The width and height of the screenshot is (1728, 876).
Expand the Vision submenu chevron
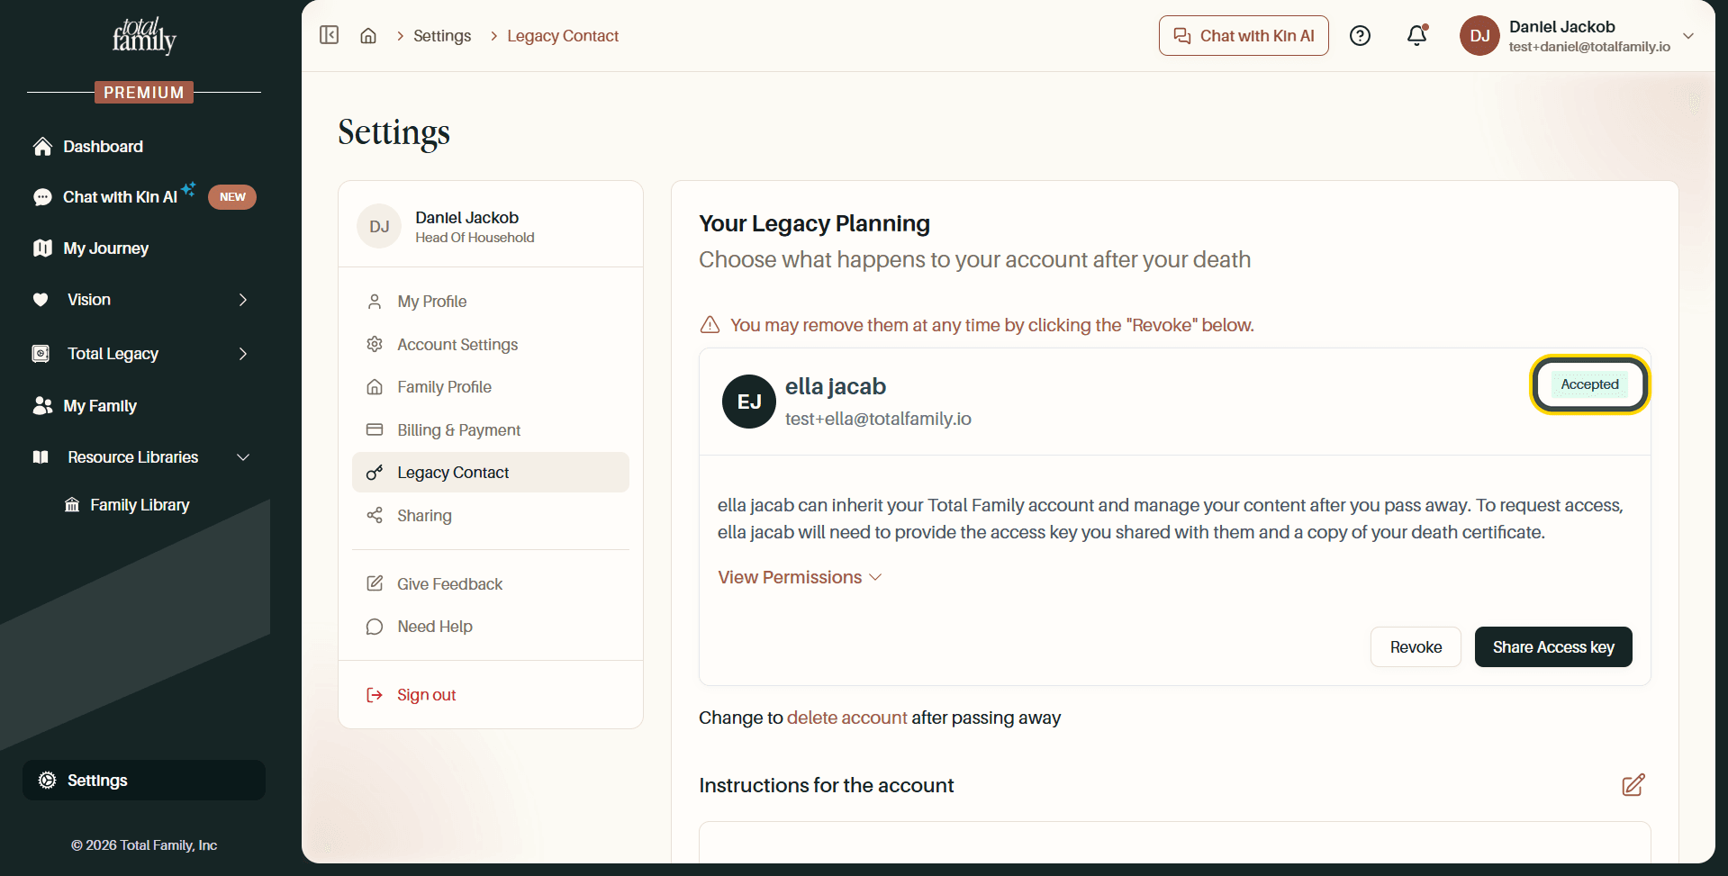pyautogui.click(x=242, y=300)
